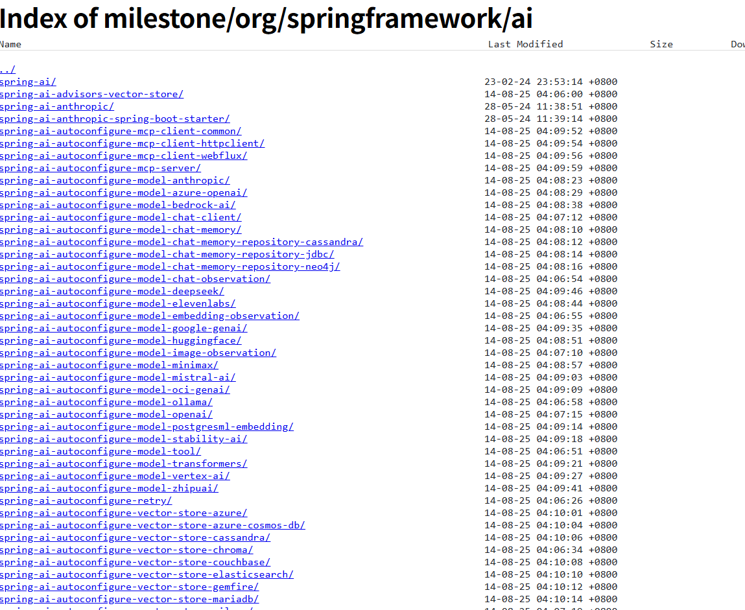Open spring-ai-autoconfigure-model-vertex-ai/ link

tap(115, 477)
